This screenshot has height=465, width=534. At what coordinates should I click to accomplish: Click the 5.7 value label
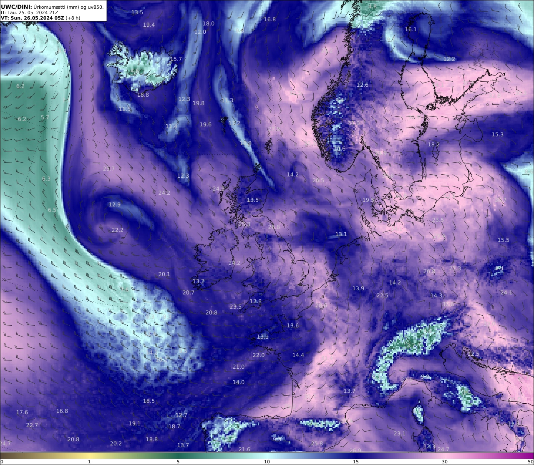click(x=45, y=118)
